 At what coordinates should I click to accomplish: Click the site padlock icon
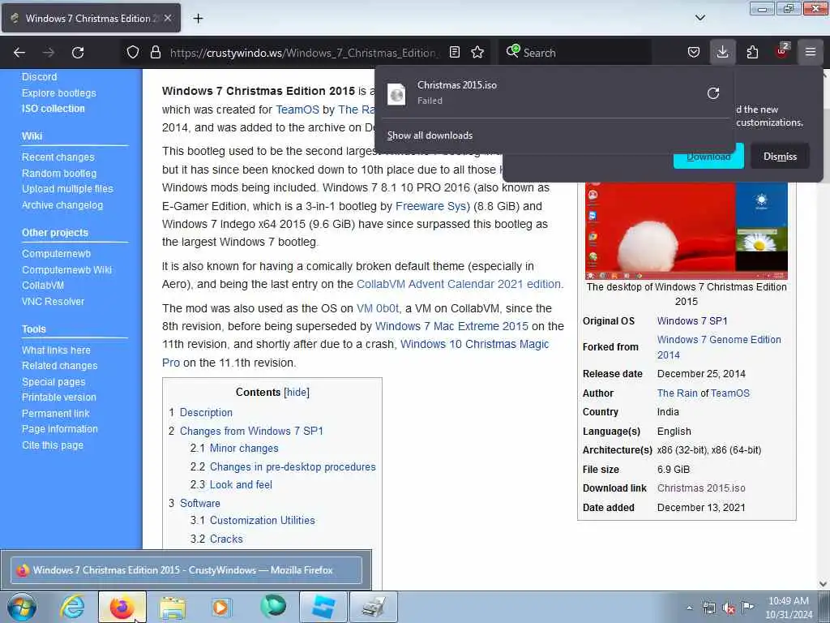pos(155,53)
